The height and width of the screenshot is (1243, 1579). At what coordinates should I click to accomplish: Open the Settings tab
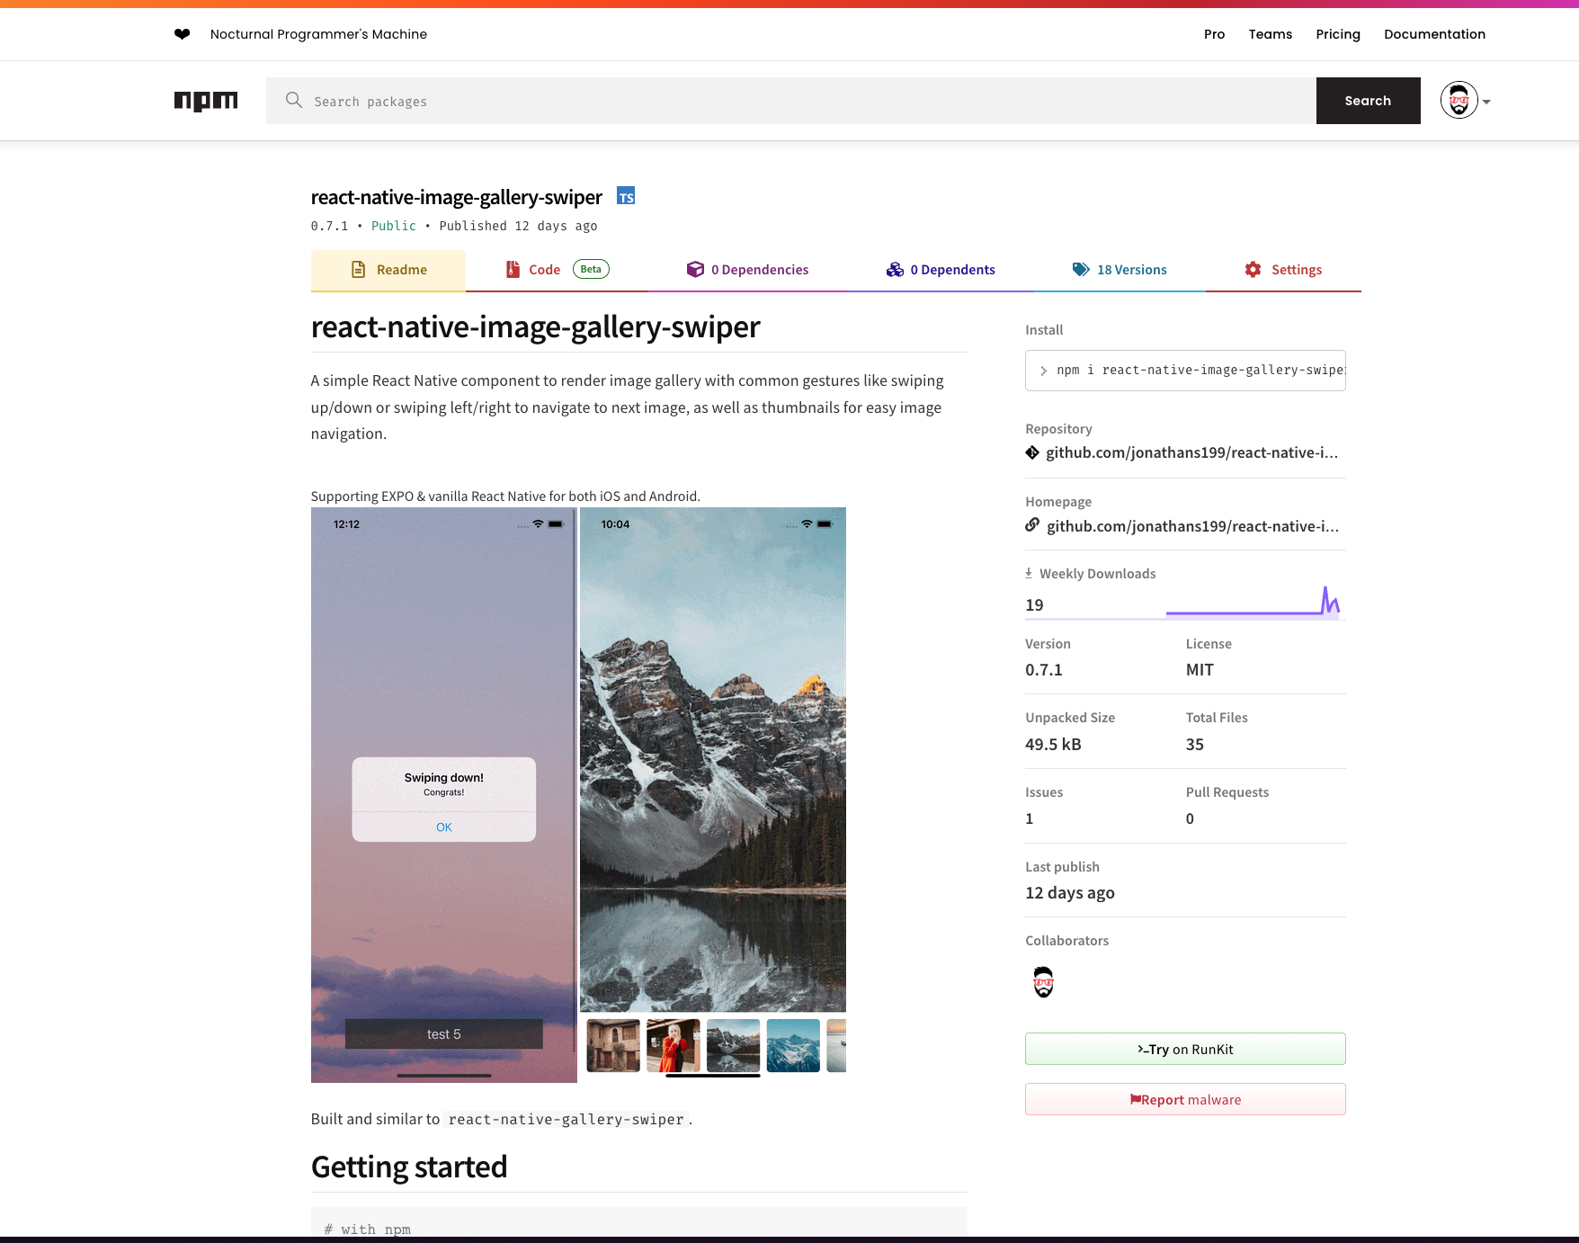coord(1283,270)
